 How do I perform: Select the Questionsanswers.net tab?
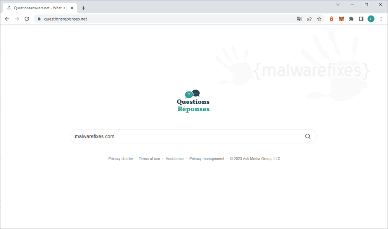click(40, 8)
